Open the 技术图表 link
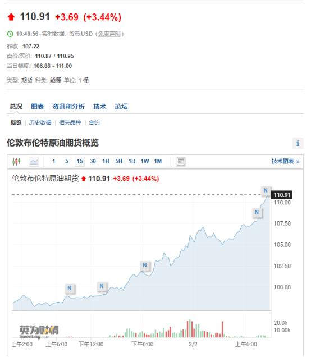311x357 pixels. [285, 162]
